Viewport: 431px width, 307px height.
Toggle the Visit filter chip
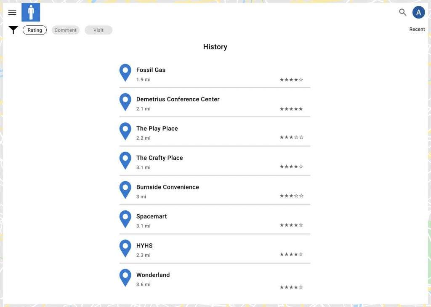tap(98, 30)
